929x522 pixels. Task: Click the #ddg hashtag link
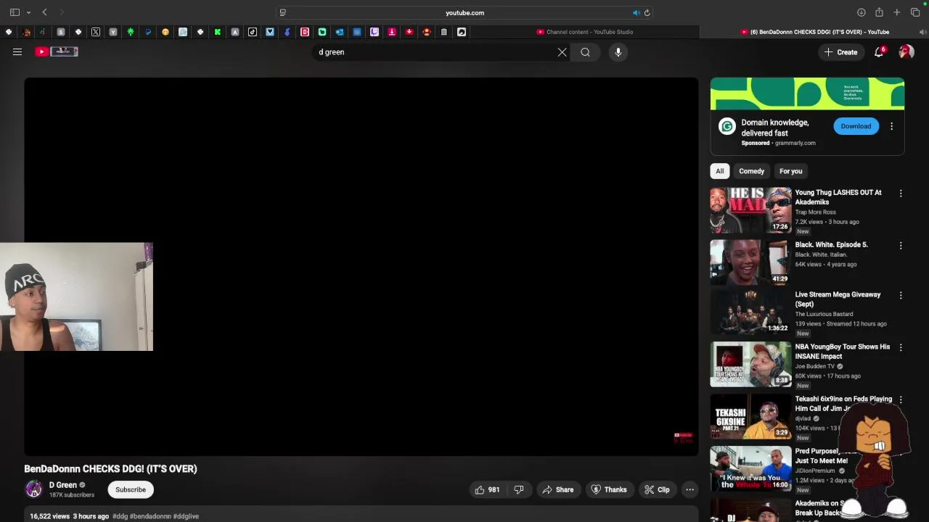pyautogui.click(x=120, y=516)
